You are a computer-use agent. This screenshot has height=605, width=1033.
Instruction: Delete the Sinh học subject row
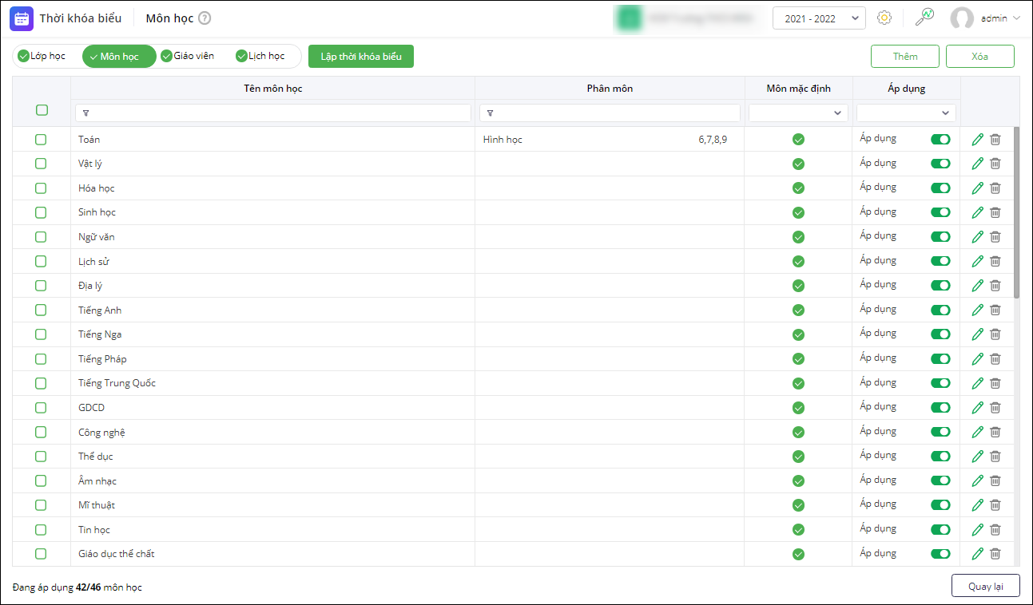click(995, 212)
